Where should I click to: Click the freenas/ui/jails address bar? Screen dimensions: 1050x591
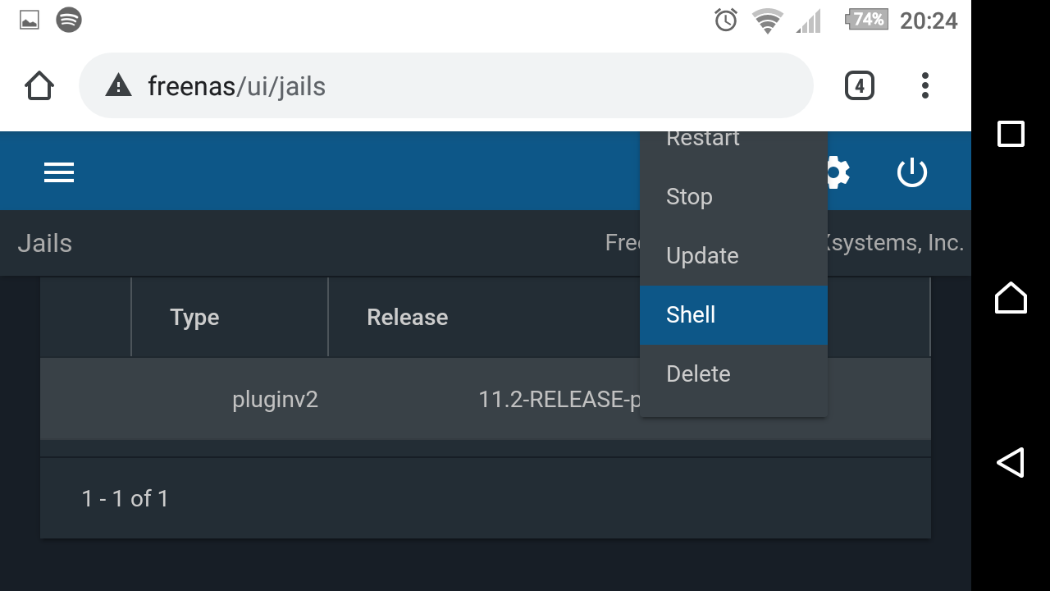pos(445,85)
